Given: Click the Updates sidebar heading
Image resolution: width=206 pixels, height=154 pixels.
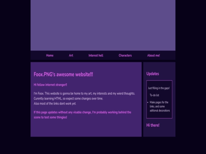Looking at the screenshot, I should click(x=153, y=74).
